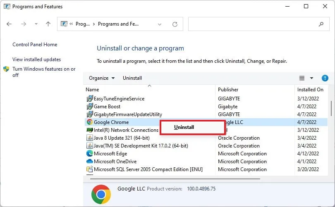Select the Google Chrome list icon

[89, 122]
